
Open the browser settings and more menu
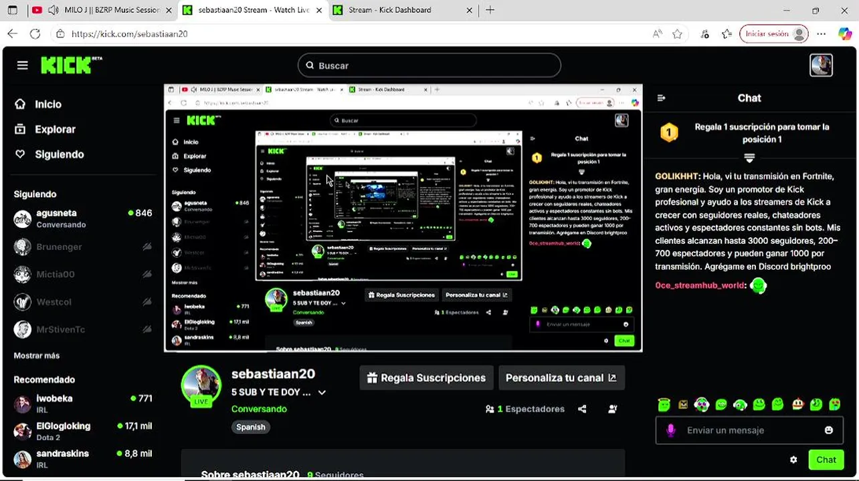[x=822, y=34]
